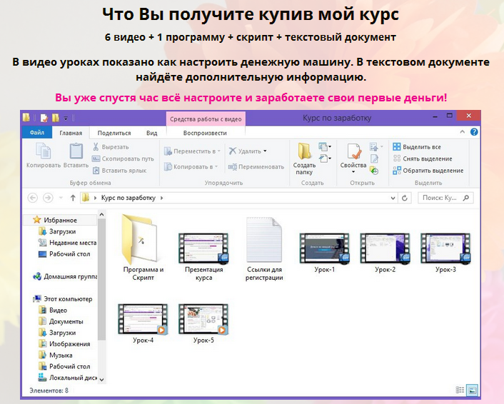Select the Урок-5 video file
Image resolution: width=504 pixels, height=404 pixels.
pos(203,323)
